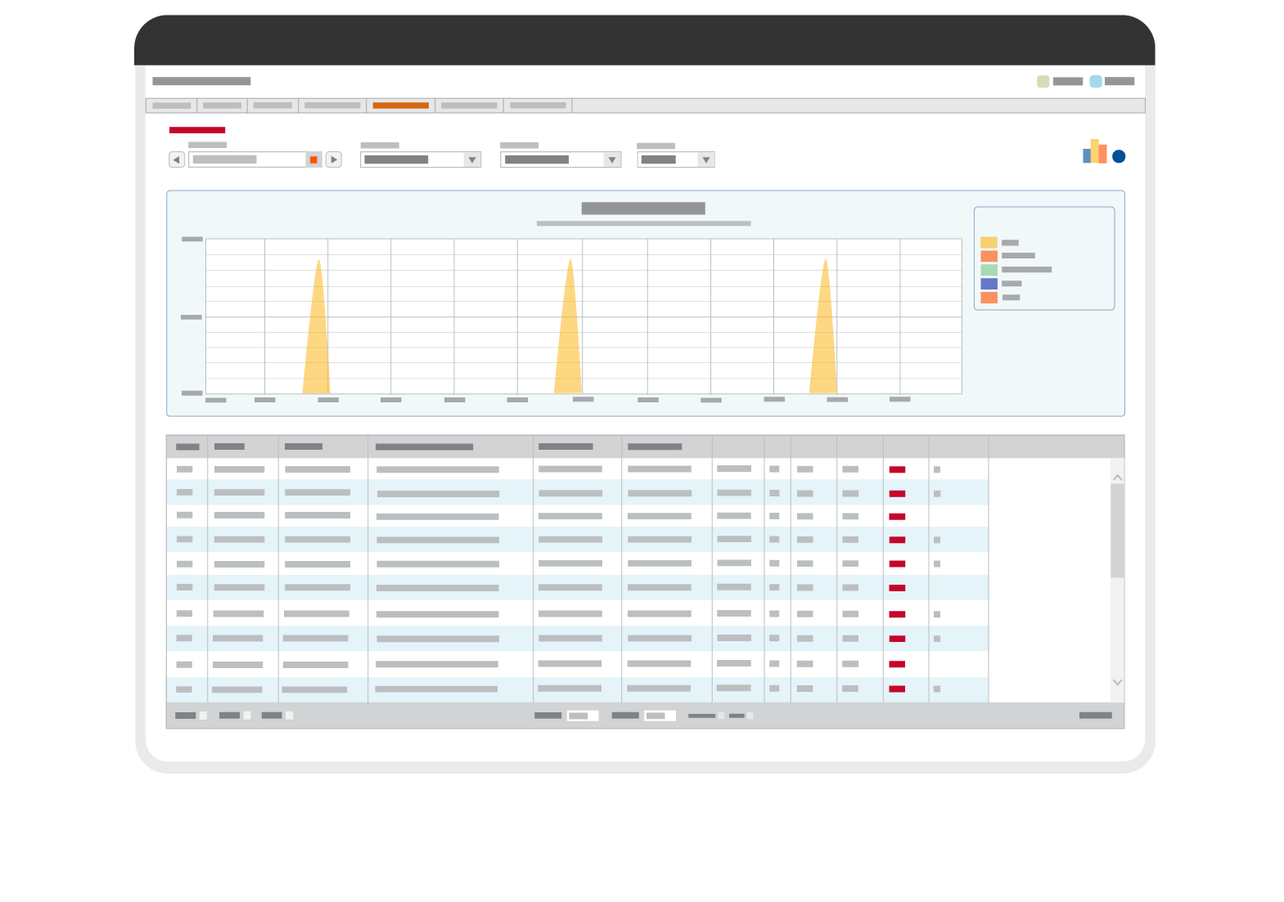Click the red flag in first table row
This screenshot has height=902, width=1284.
897,469
